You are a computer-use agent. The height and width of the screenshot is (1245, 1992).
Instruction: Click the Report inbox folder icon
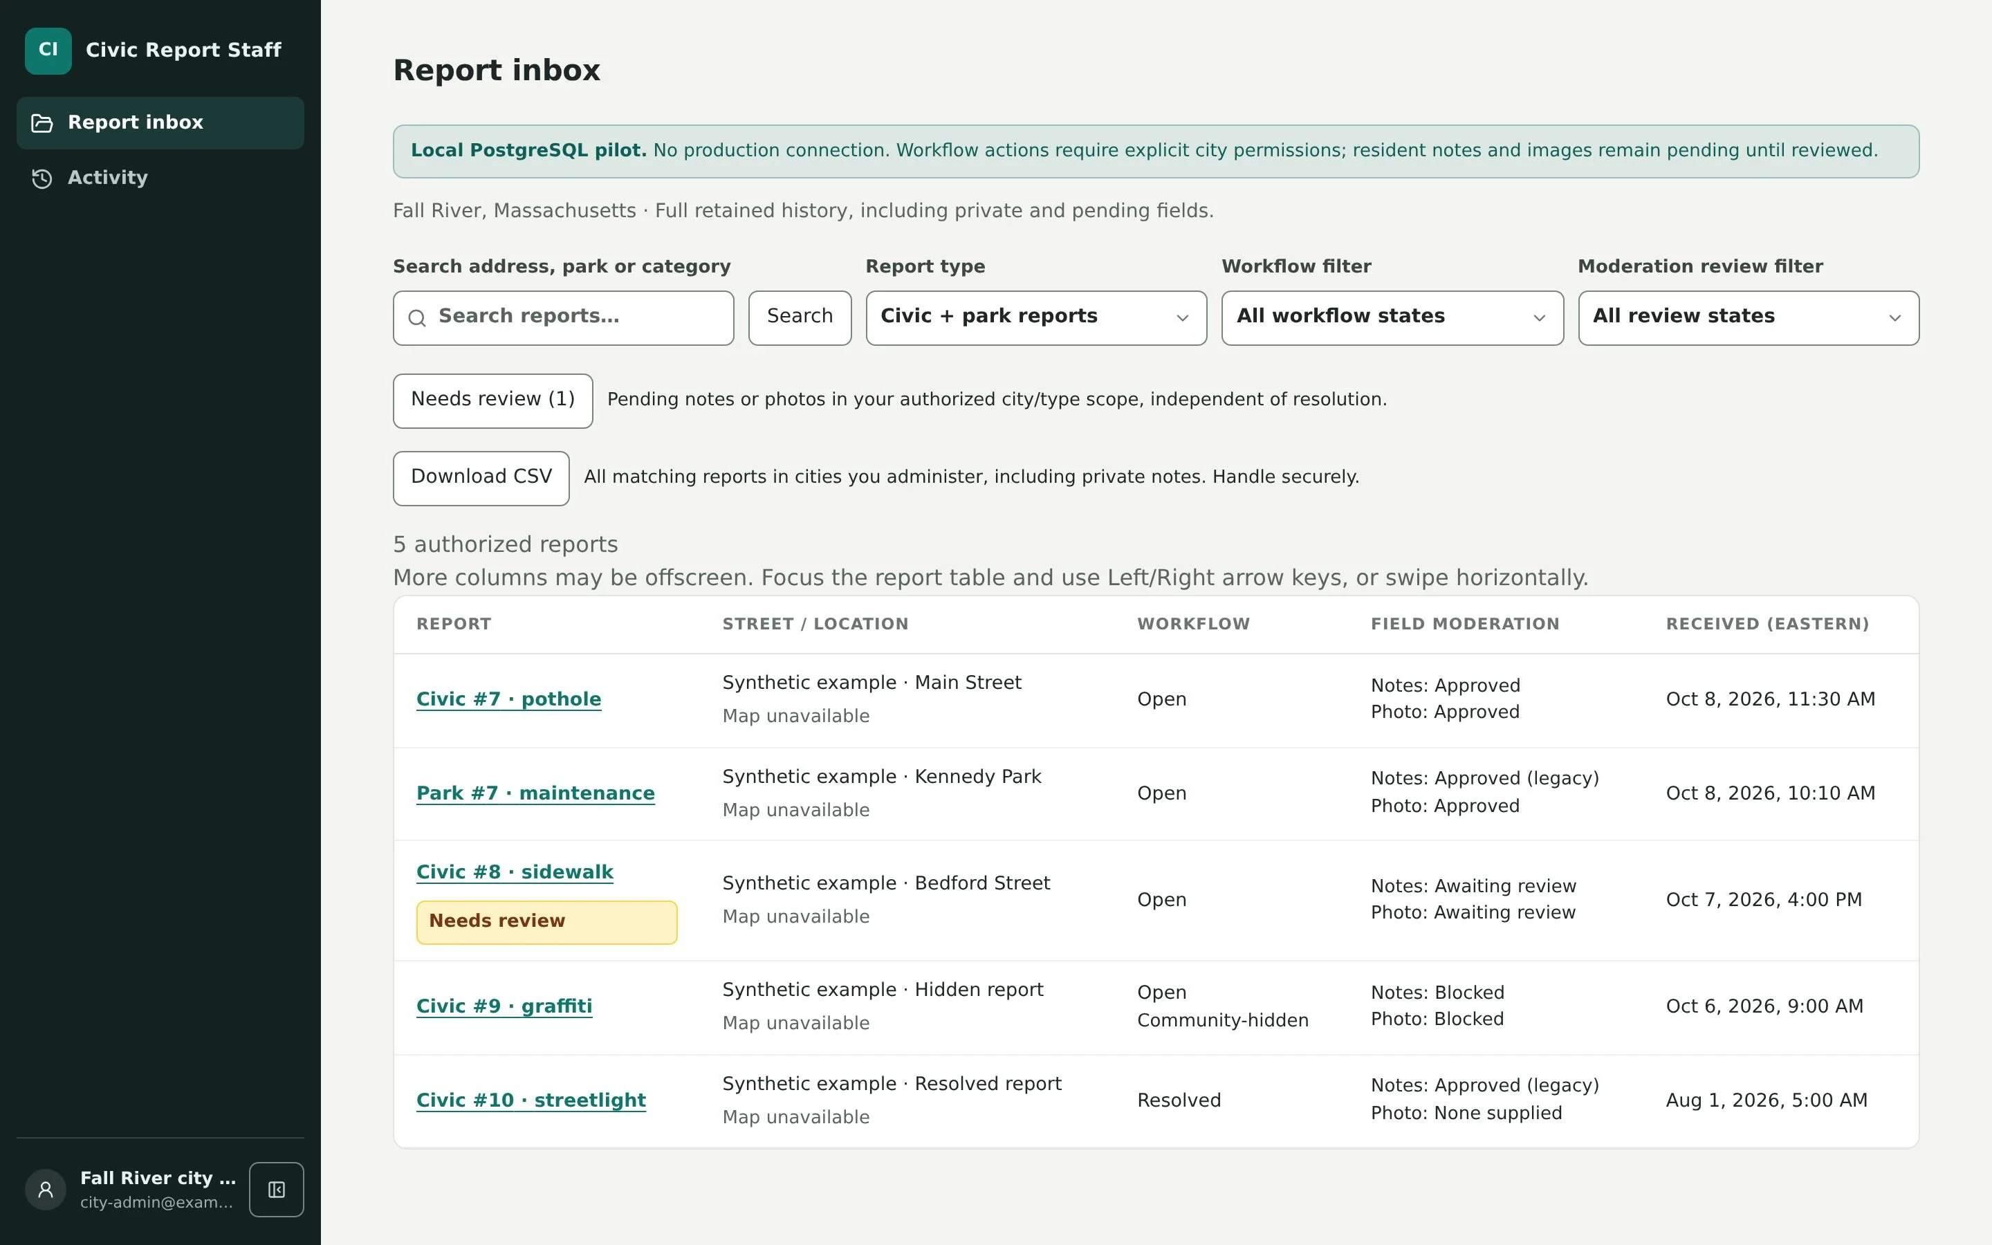click(x=42, y=124)
